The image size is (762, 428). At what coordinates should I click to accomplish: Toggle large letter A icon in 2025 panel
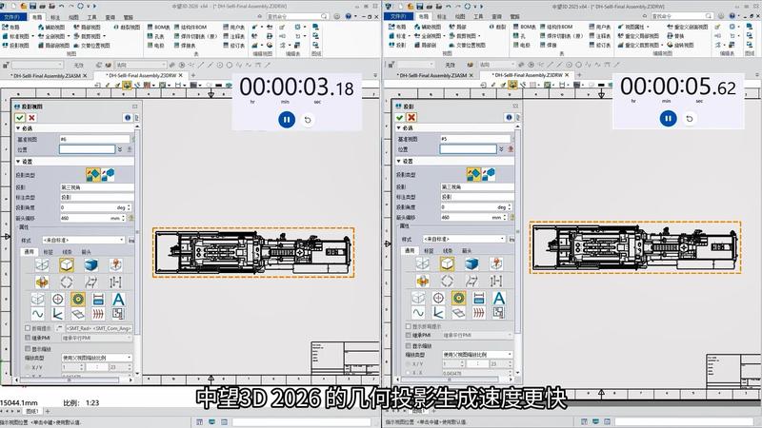coord(498,298)
